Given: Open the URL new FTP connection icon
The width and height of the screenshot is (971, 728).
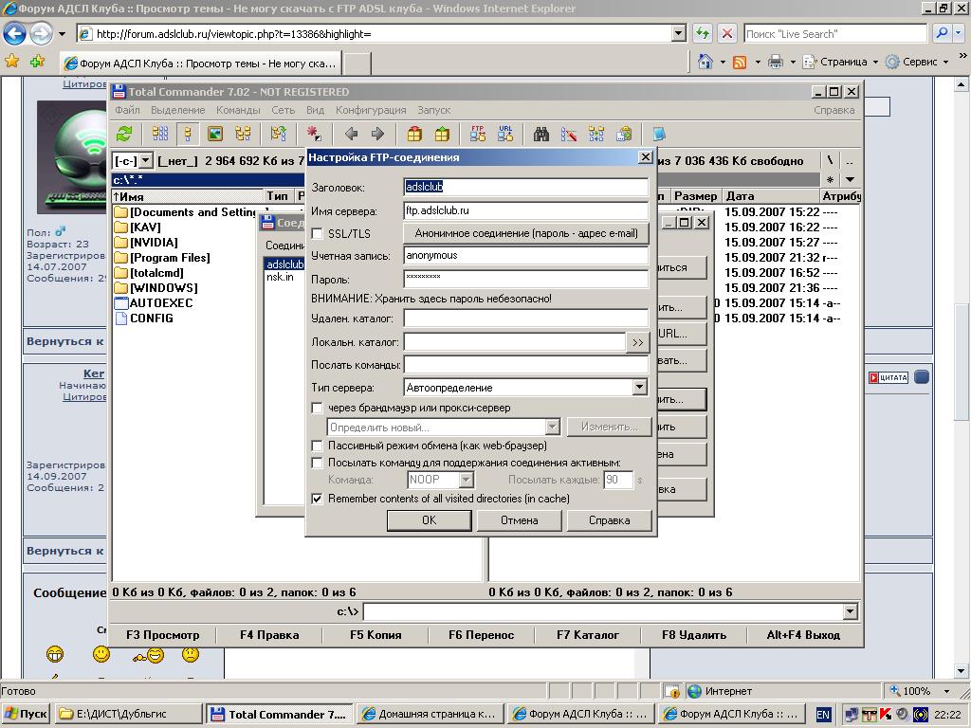Looking at the screenshot, I should coord(505,135).
